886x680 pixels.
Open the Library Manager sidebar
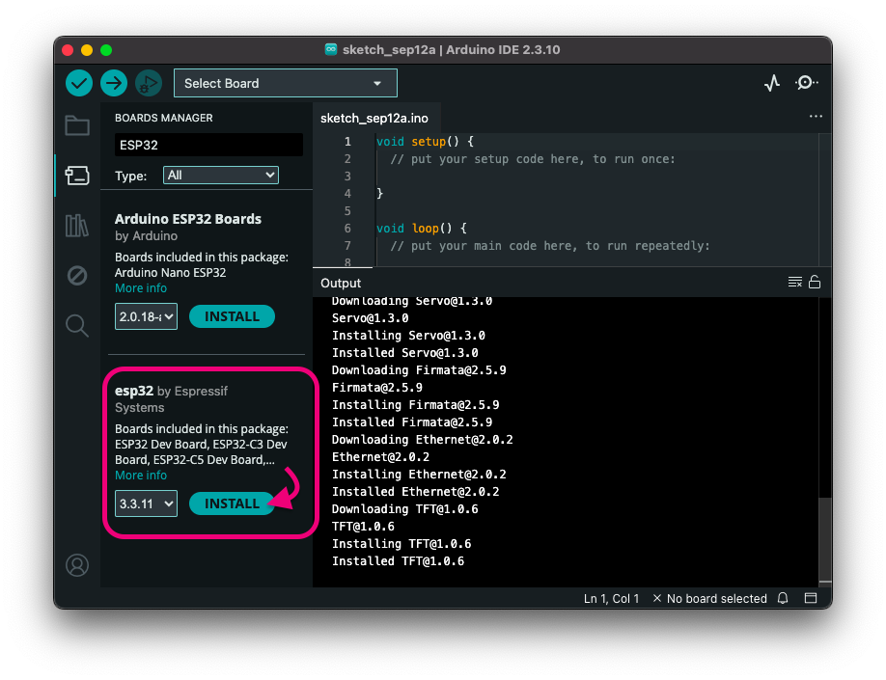point(77,226)
